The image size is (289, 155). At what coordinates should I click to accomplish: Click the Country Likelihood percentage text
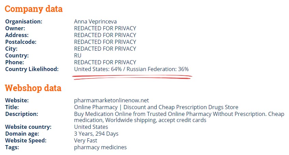pyautogui.click(x=131, y=69)
